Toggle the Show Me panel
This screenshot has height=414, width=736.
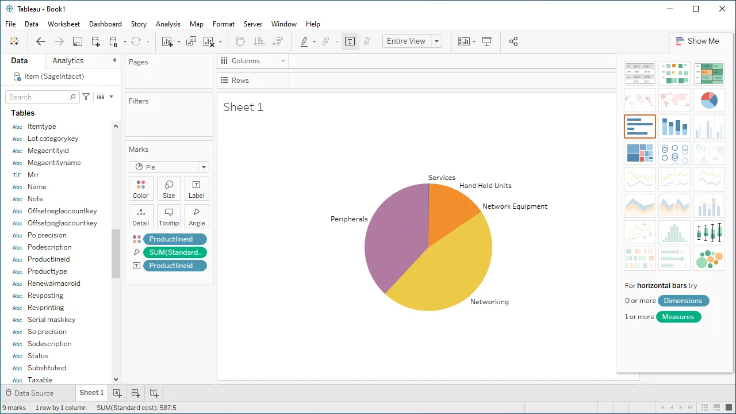697,41
